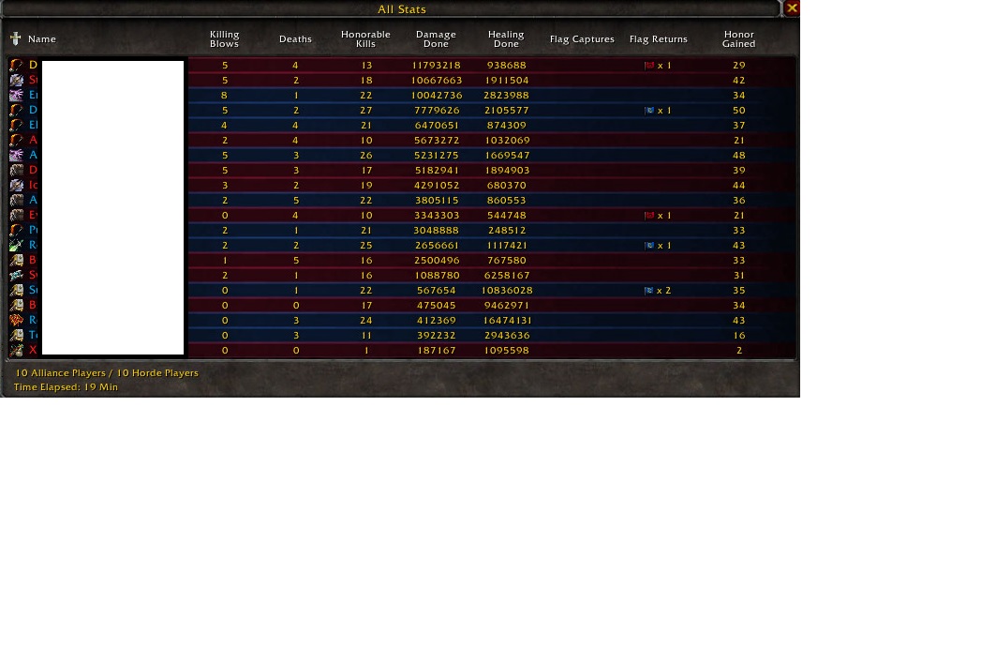Screen dimensions: 981x664
Task: Sort by Killing Blows column header
Action: [x=225, y=39]
